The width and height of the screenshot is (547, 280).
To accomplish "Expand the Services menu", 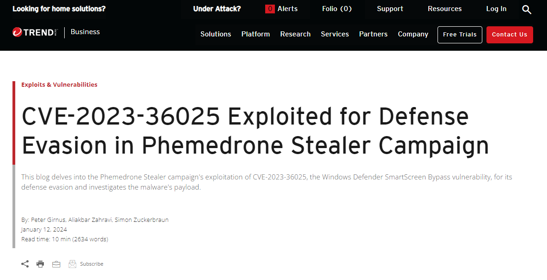I will (x=335, y=34).
